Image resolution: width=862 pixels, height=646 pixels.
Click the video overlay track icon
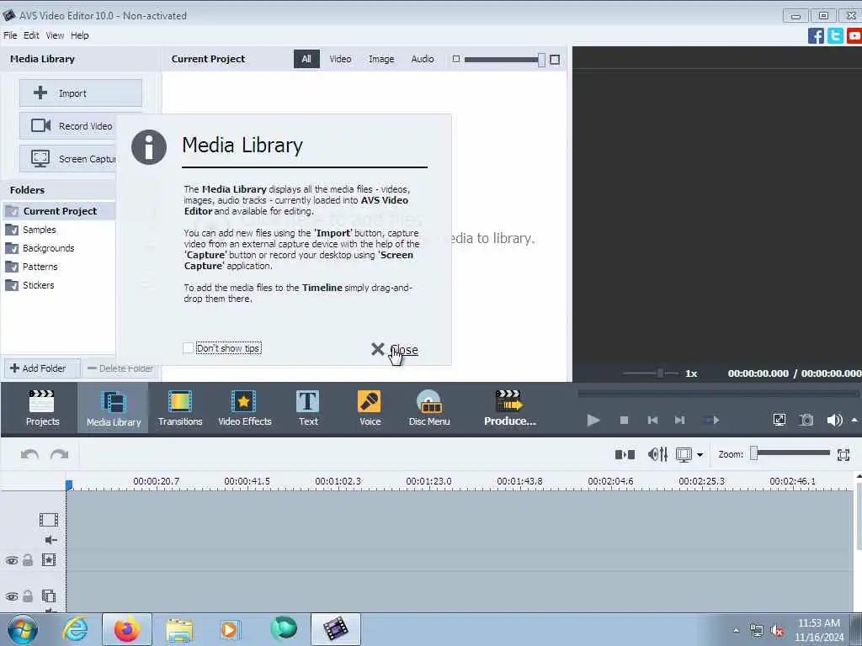point(48,596)
